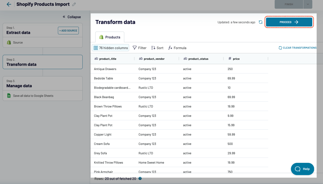Viewport: 323px width, 184px height.
Task: Open the Finish dropdown arrow
Action: tap(308, 4)
